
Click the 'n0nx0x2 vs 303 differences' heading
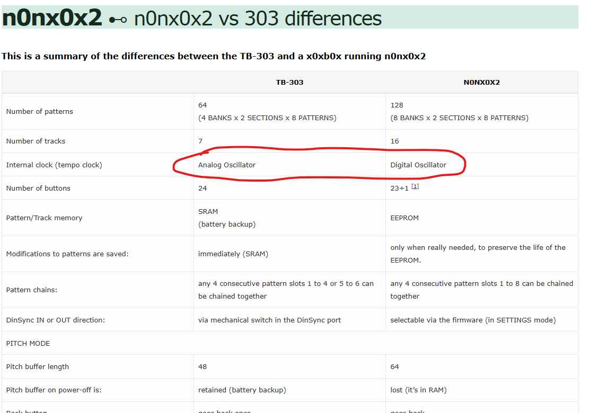click(258, 18)
